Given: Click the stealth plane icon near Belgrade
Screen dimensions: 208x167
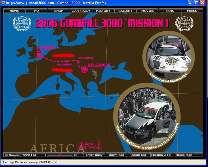Looking at the screenshot, I should 95,72.
